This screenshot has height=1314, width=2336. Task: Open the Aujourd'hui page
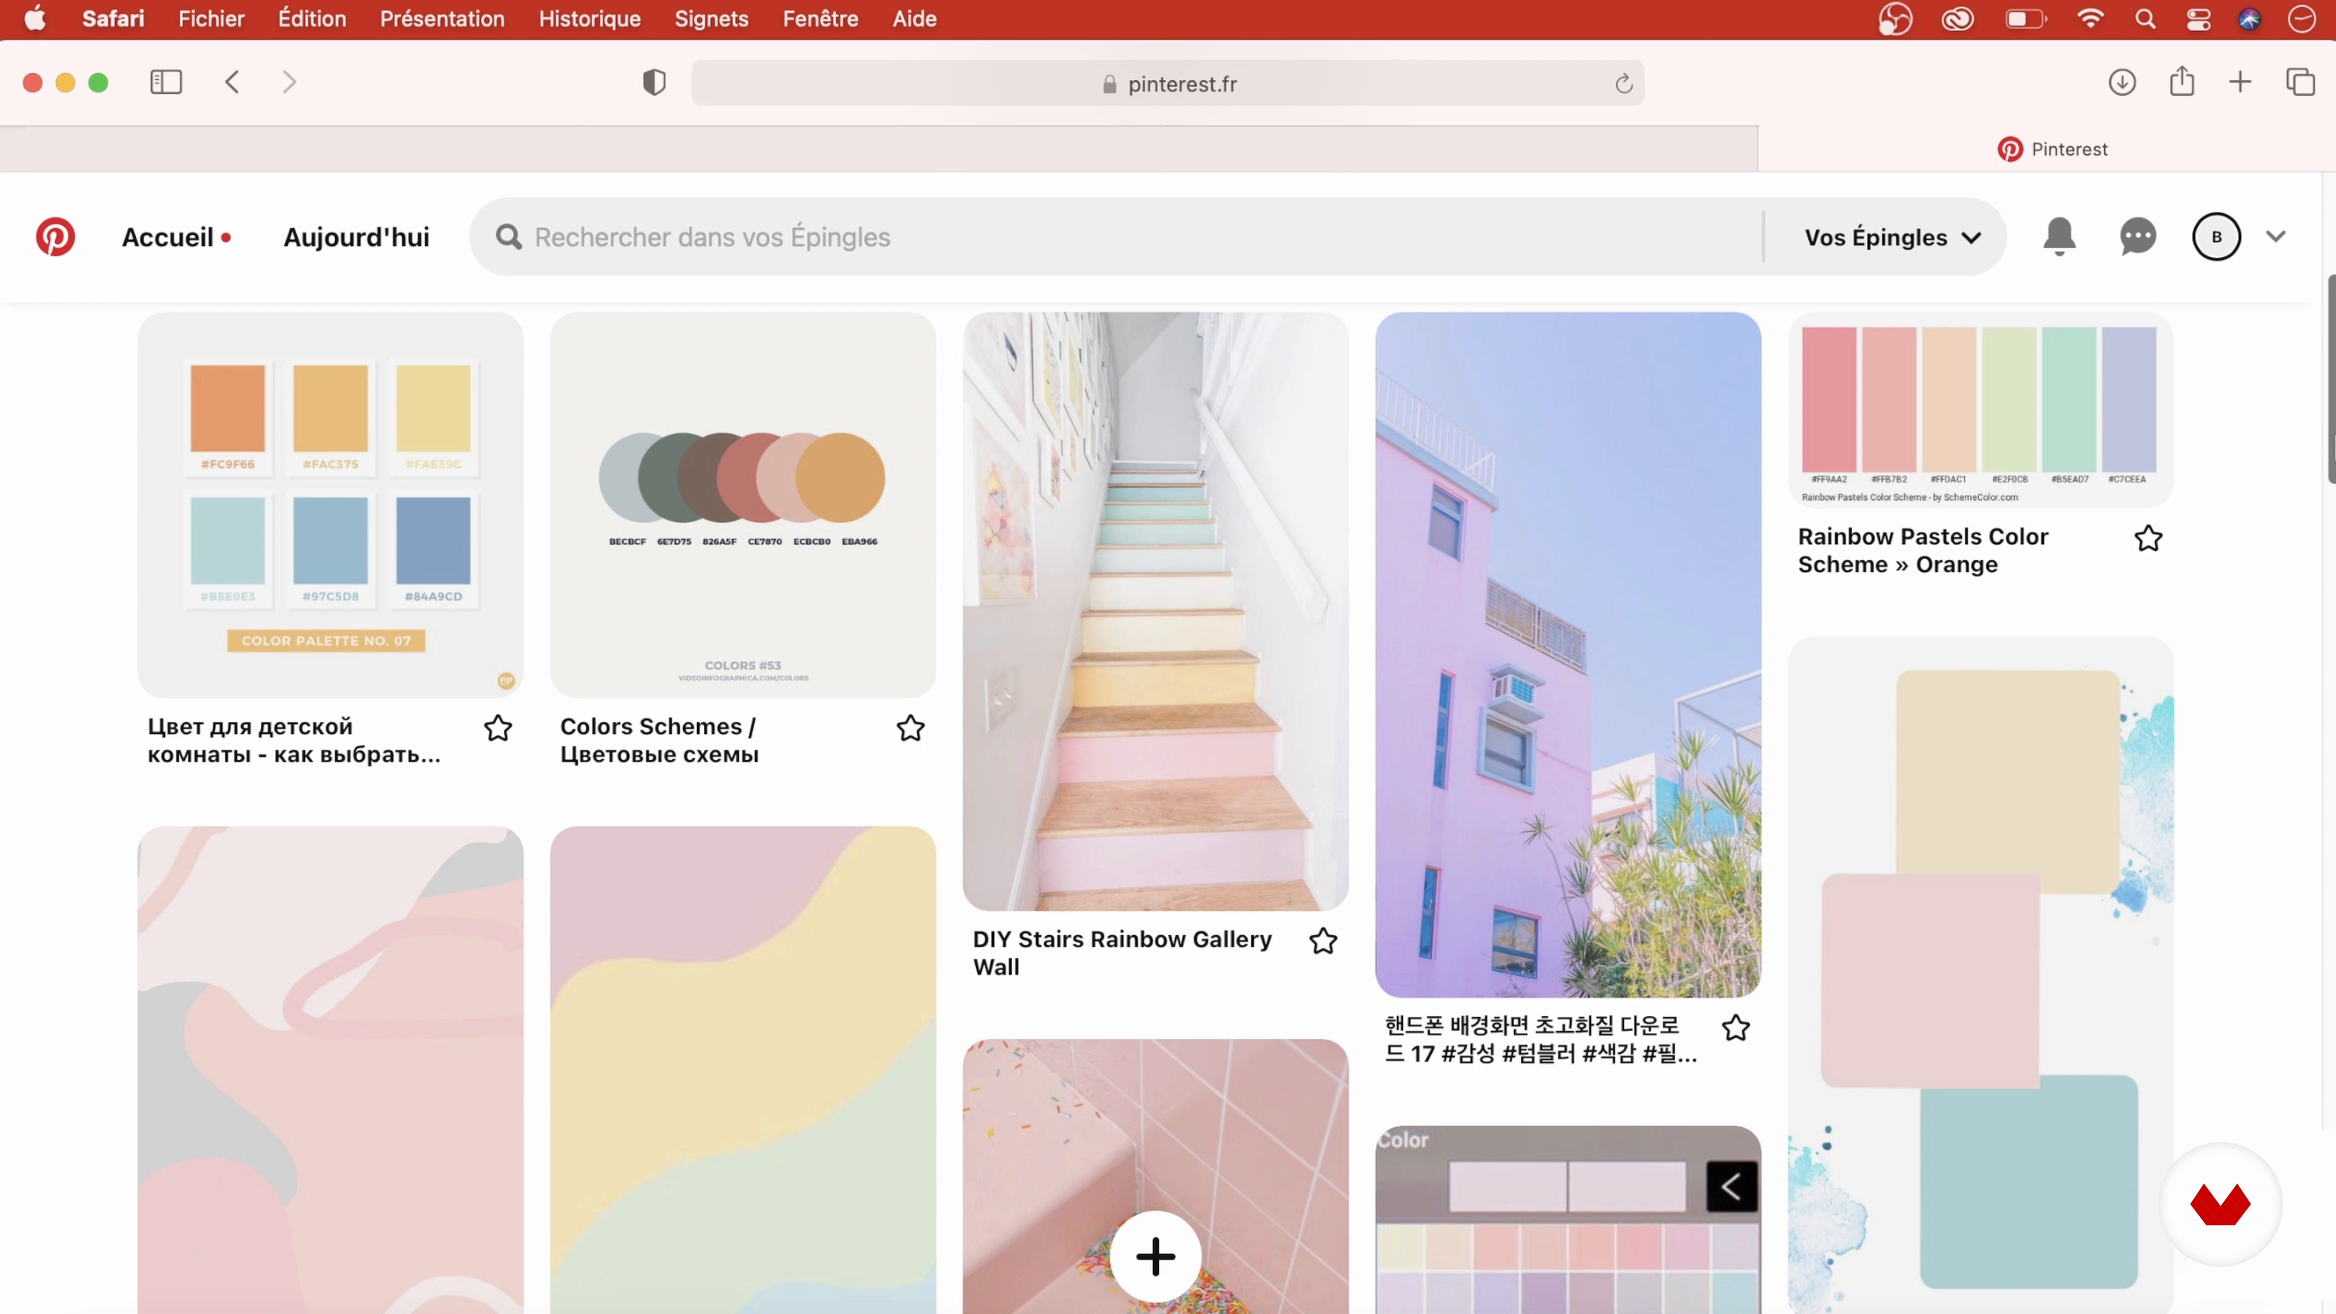356,238
